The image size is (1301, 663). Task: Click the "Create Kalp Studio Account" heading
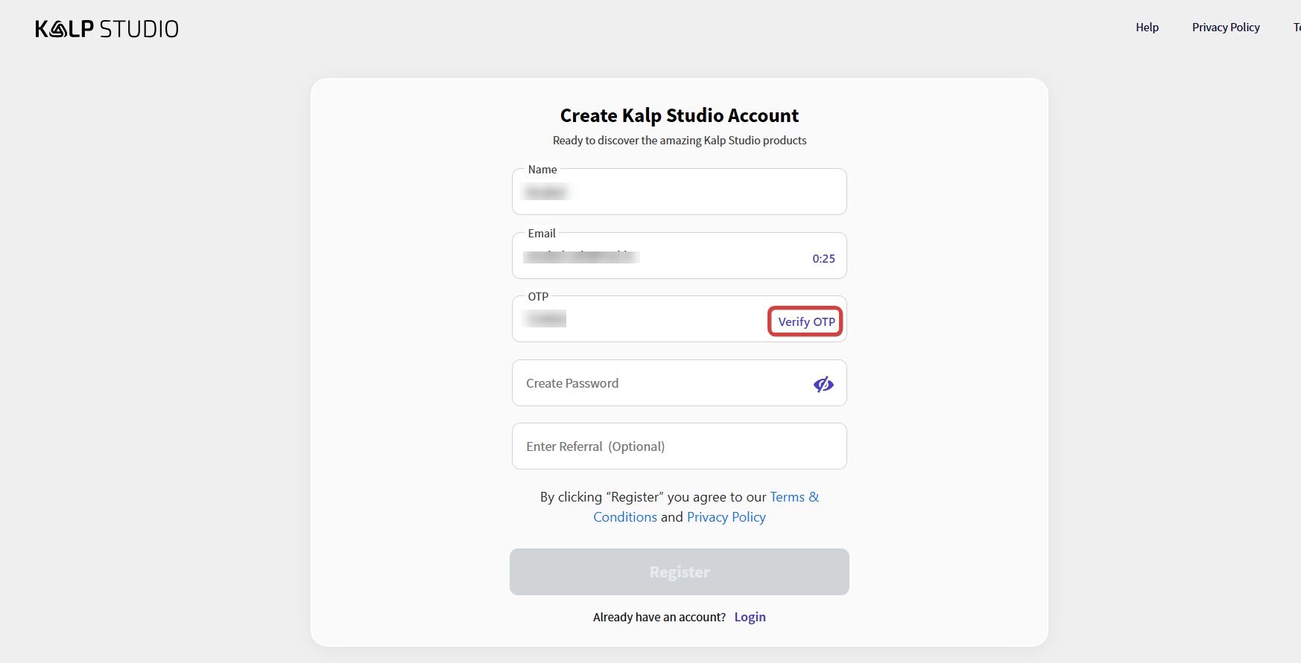[x=679, y=116]
